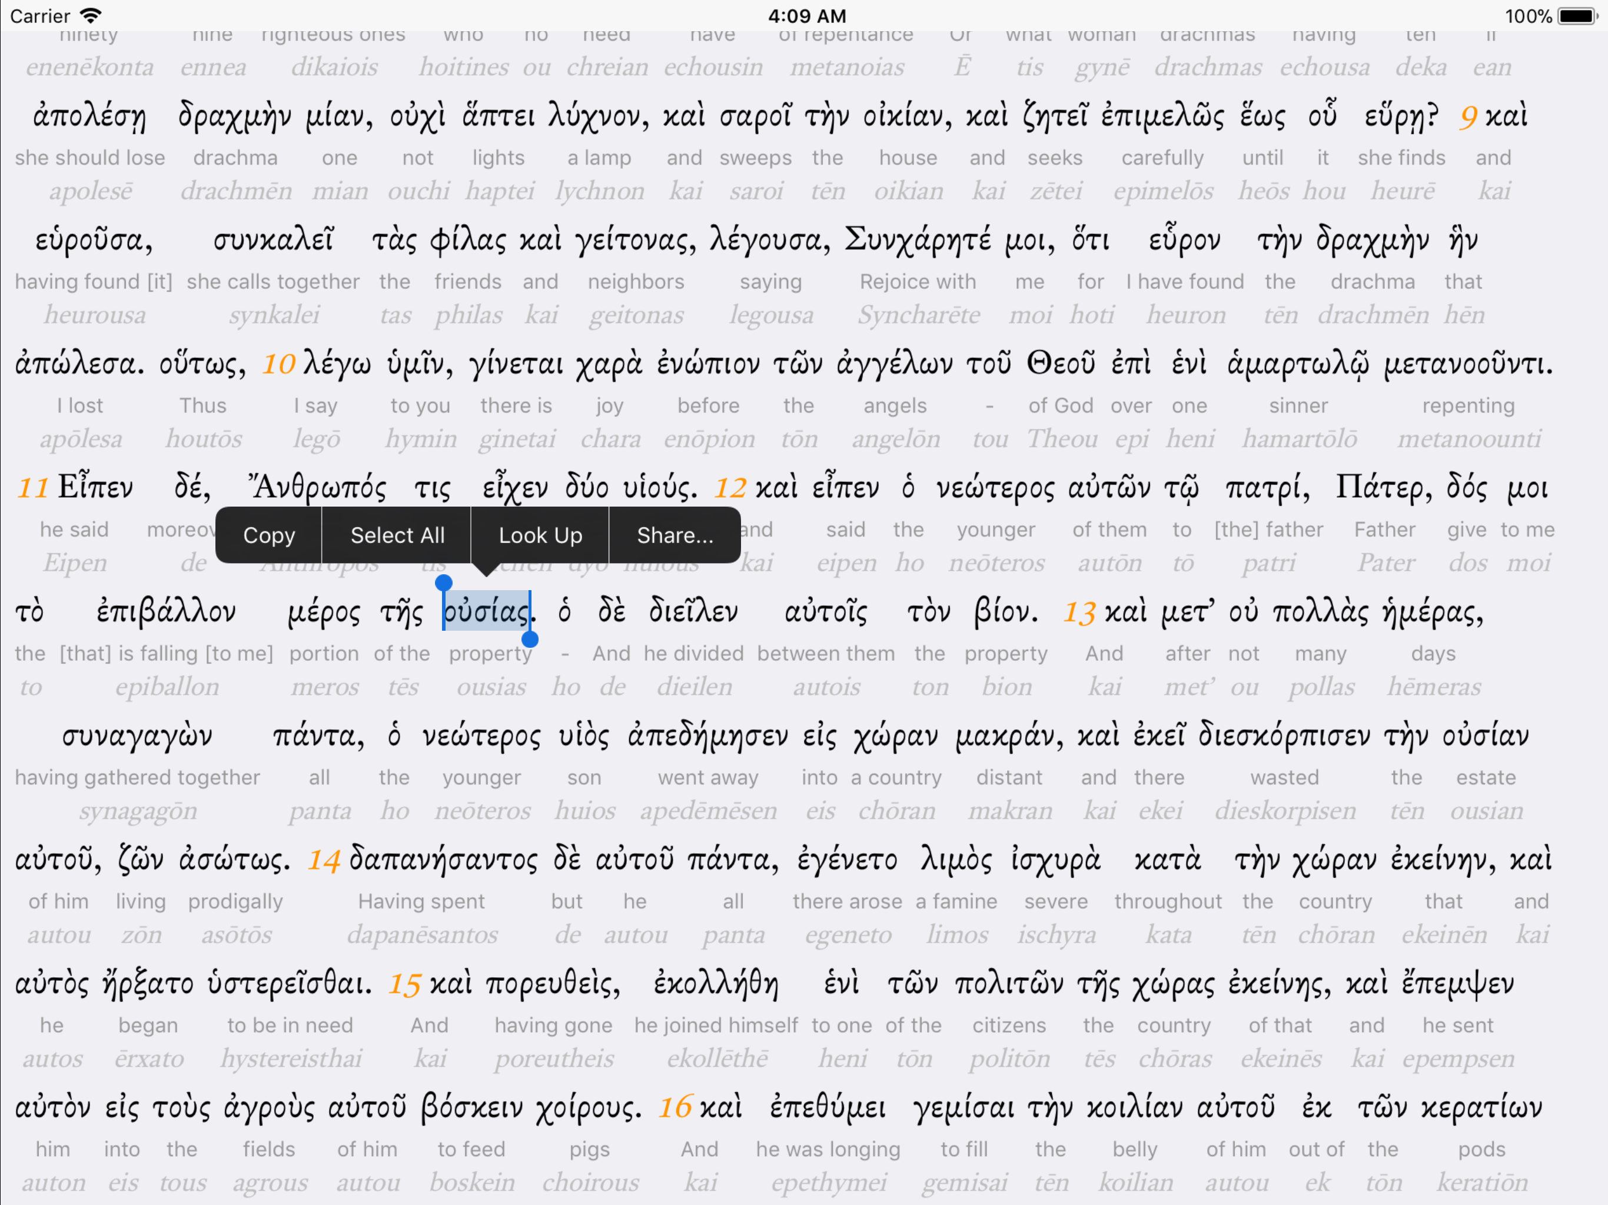Choose Select All from the popup menu
Viewport: 1608px width, 1205px height.
(x=397, y=535)
